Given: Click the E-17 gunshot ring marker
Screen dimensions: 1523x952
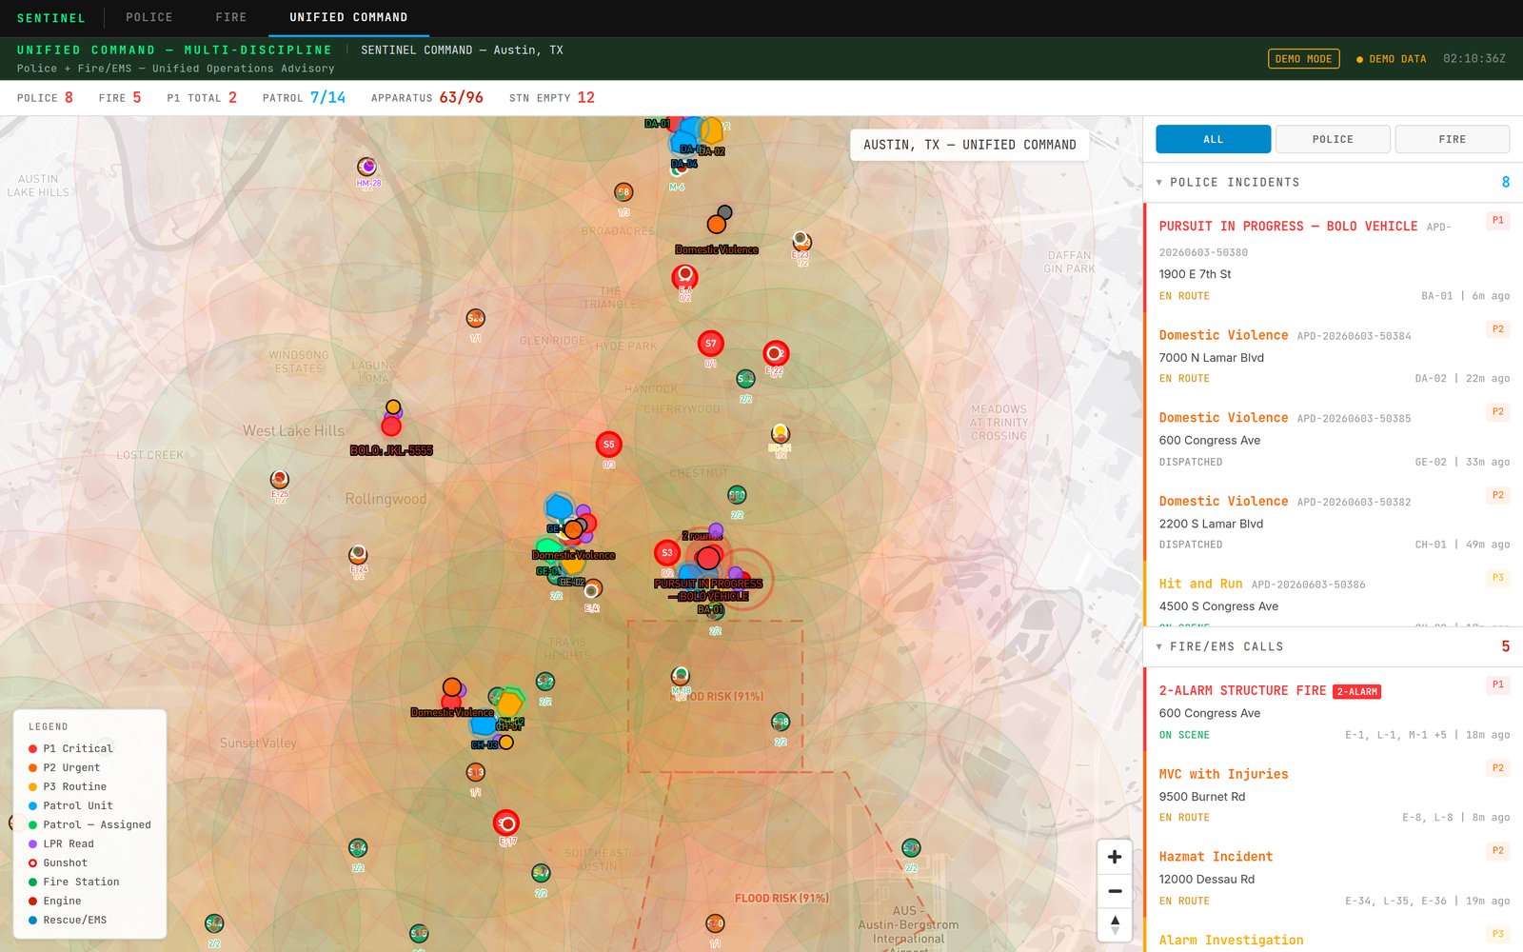Looking at the screenshot, I should [506, 823].
